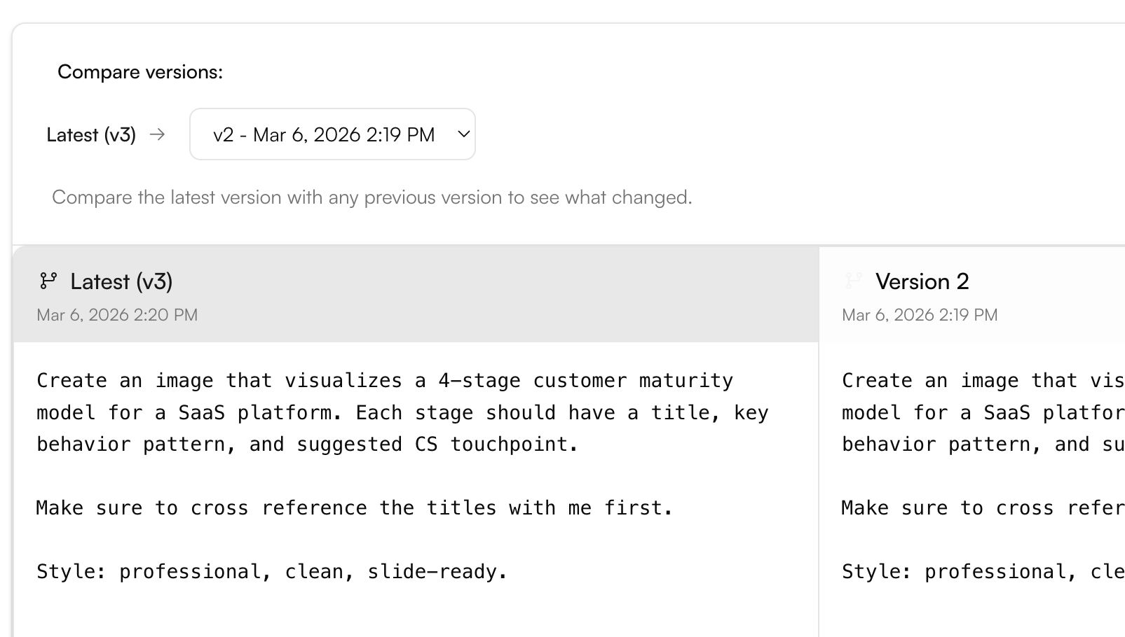
Task: Expand the list of previous versions
Action: click(x=332, y=134)
